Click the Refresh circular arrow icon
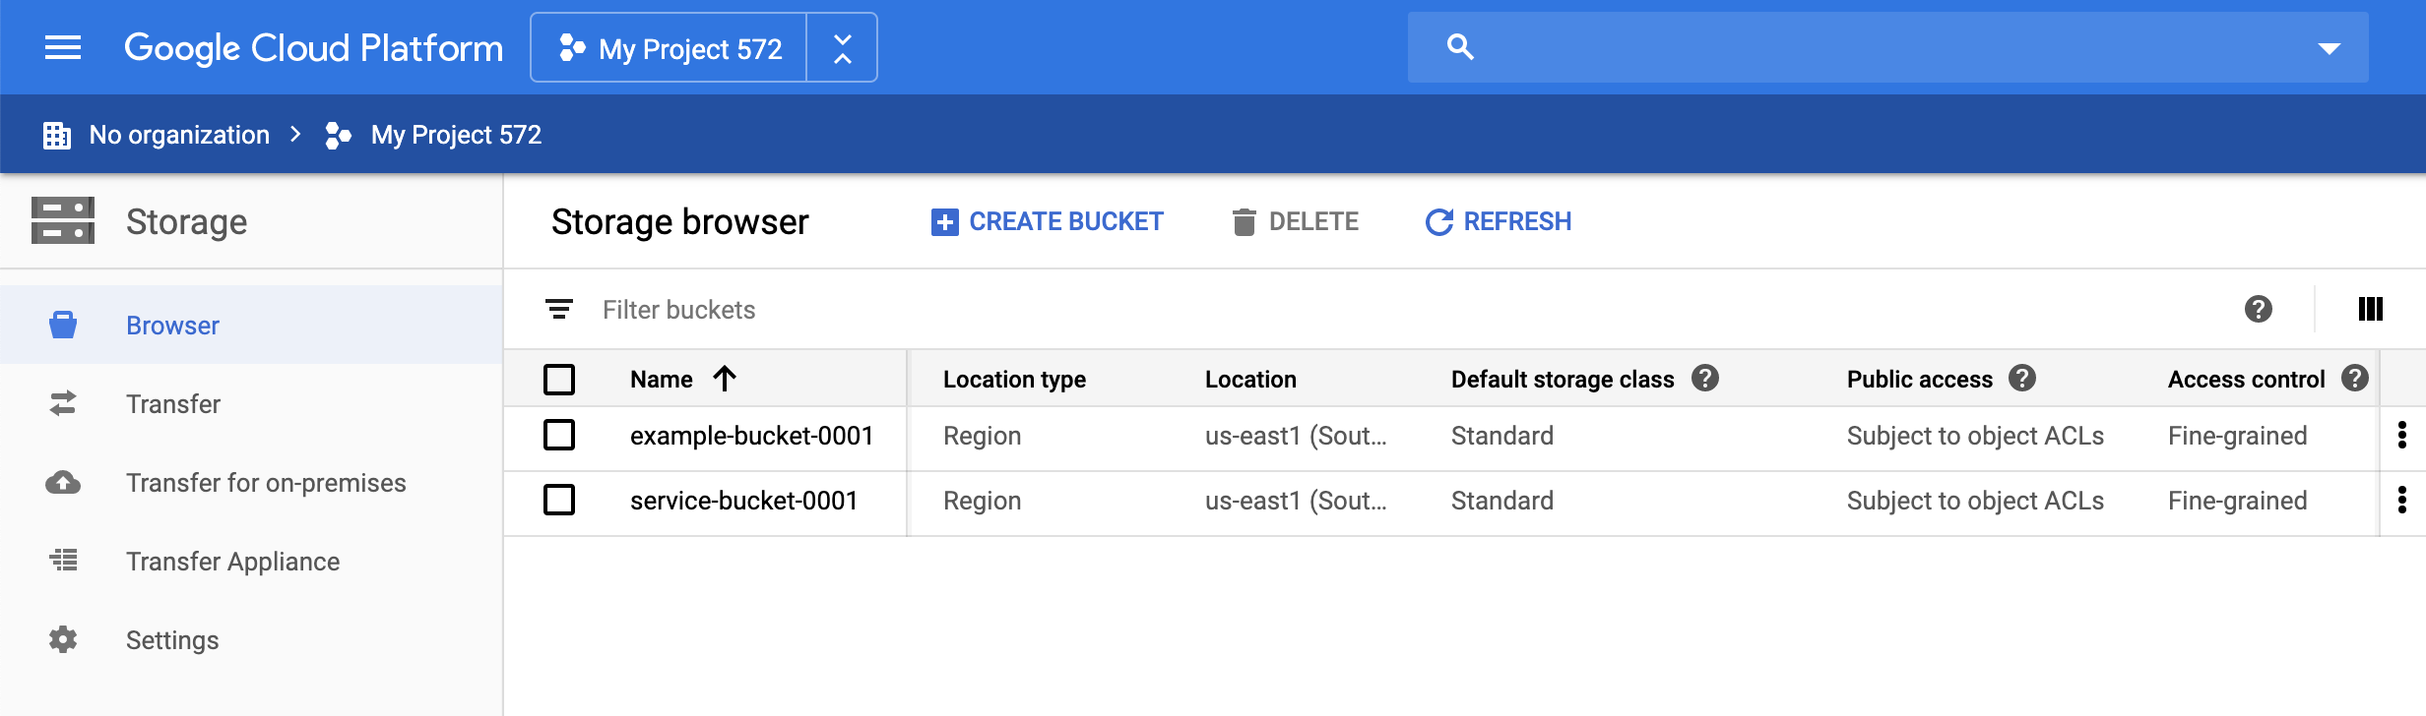2426x716 pixels. (1439, 222)
